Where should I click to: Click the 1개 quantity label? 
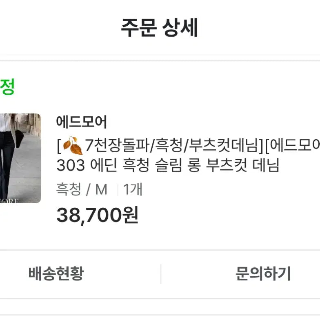[x=133, y=189]
